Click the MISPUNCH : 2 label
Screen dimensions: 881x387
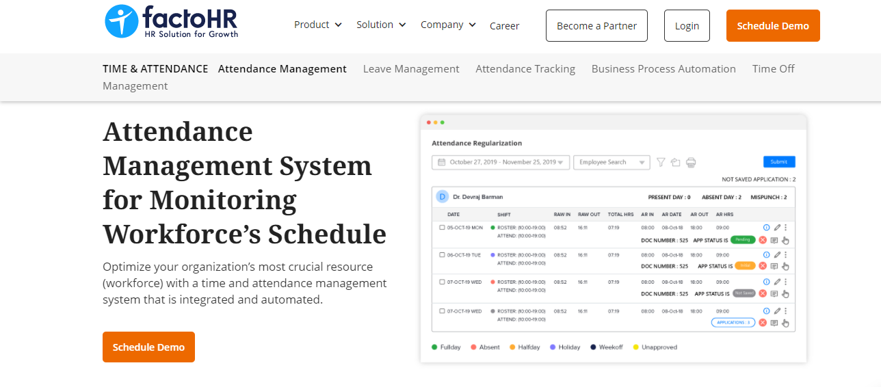click(x=770, y=197)
